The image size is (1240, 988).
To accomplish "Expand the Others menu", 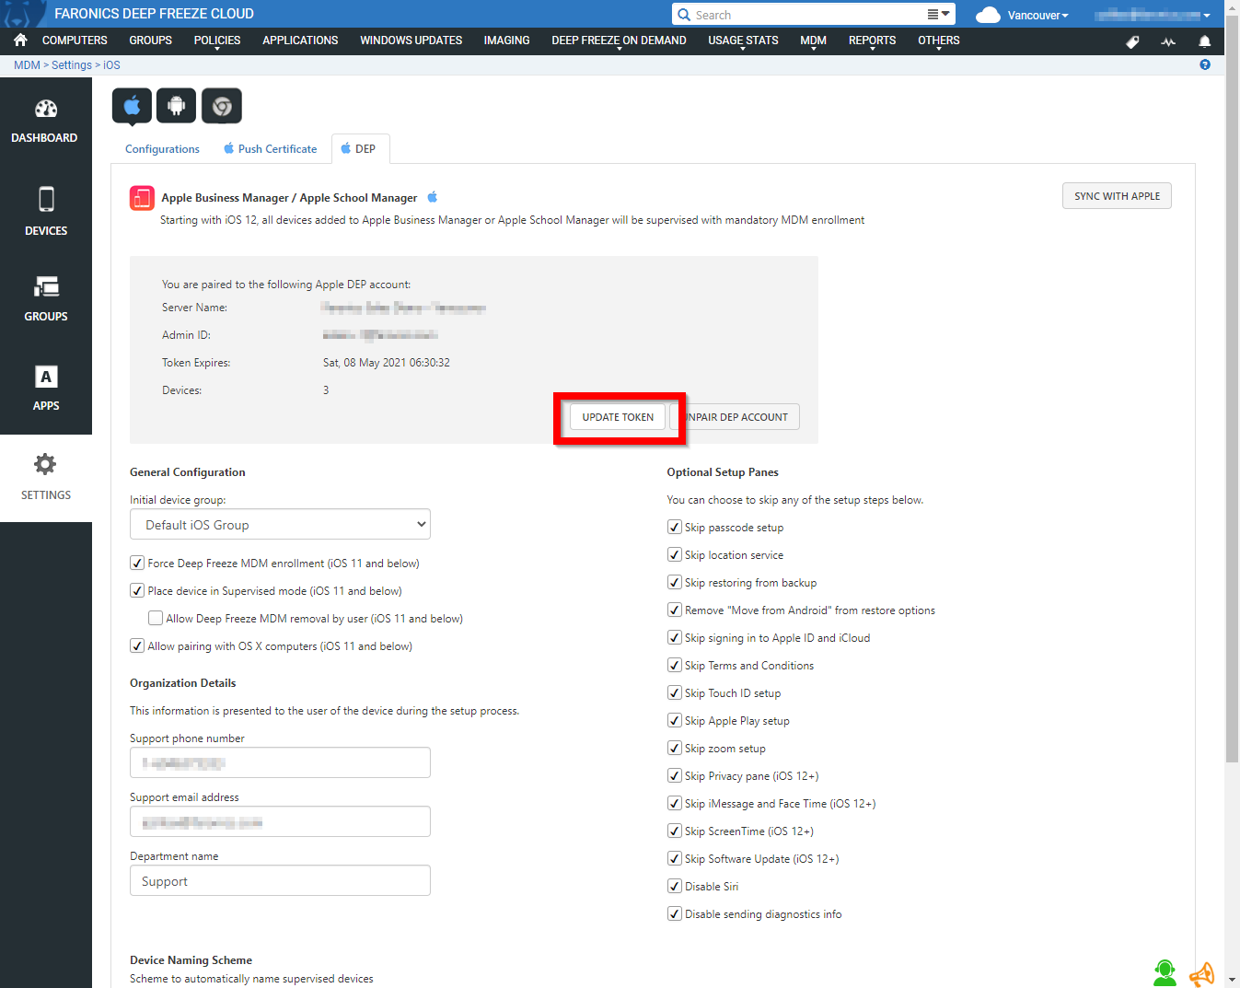I will click(938, 41).
